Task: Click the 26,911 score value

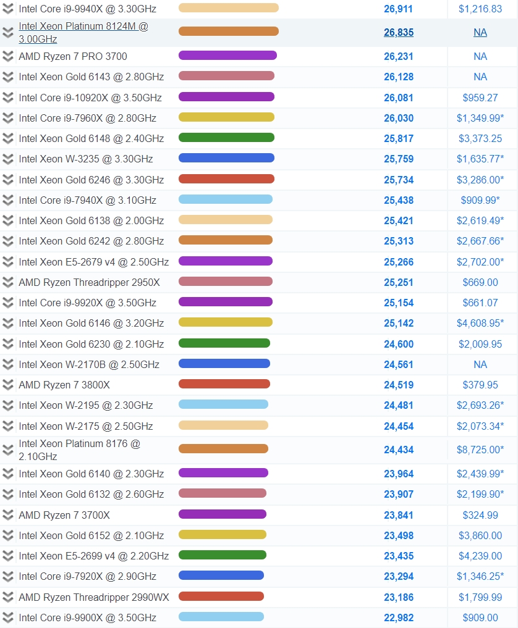Action: pyautogui.click(x=399, y=9)
